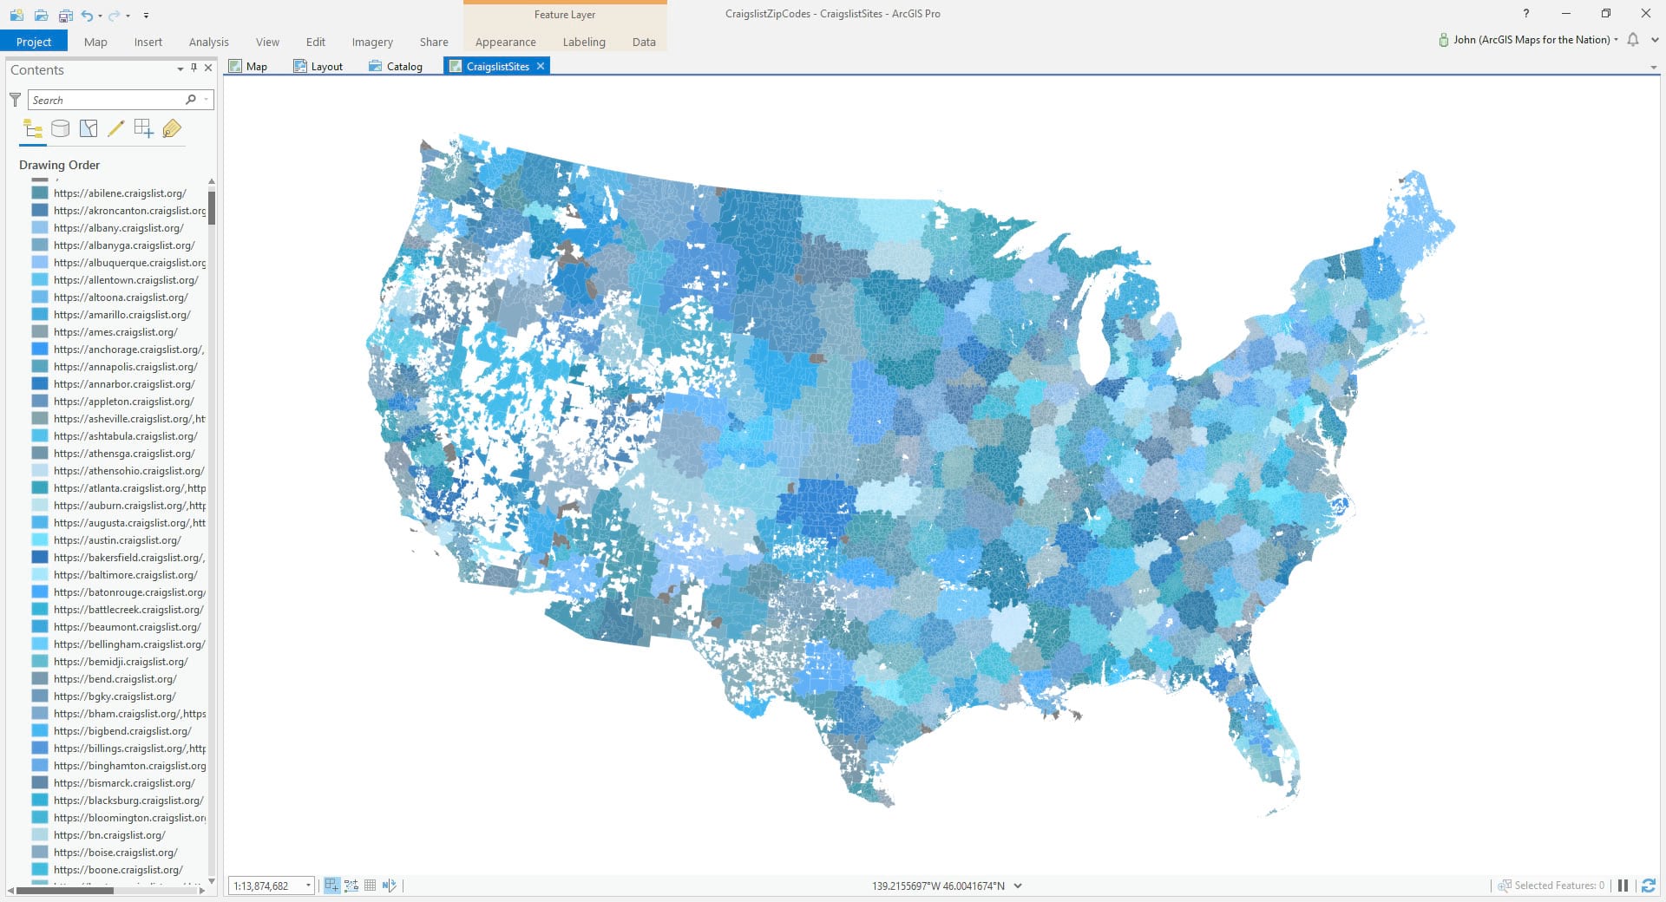This screenshot has height=902, width=1666.
Task: Switch to the Analysis ribbon tab
Action: 209,42
